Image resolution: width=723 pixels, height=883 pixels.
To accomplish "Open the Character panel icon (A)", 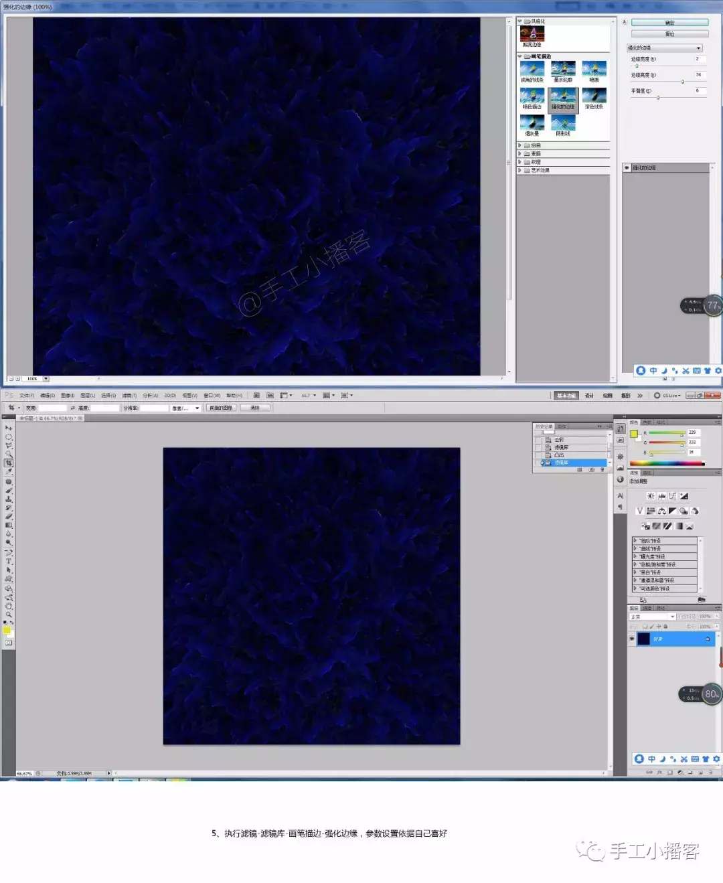I will [x=620, y=496].
